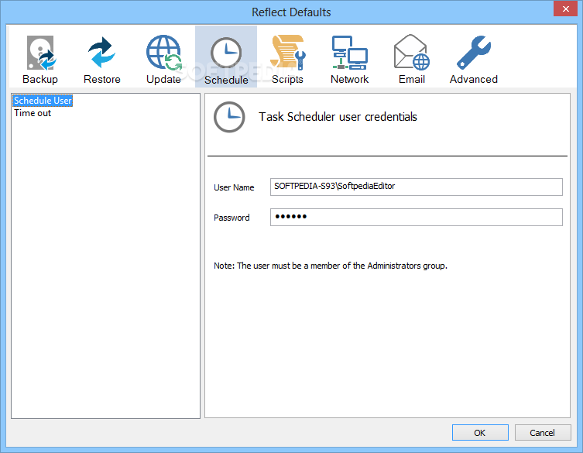Open the Update settings globe icon
583x453 pixels.
[x=163, y=53]
